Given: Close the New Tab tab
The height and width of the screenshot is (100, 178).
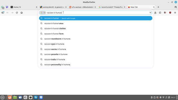Looking at the screenshot, I should click(x=154, y=7).
